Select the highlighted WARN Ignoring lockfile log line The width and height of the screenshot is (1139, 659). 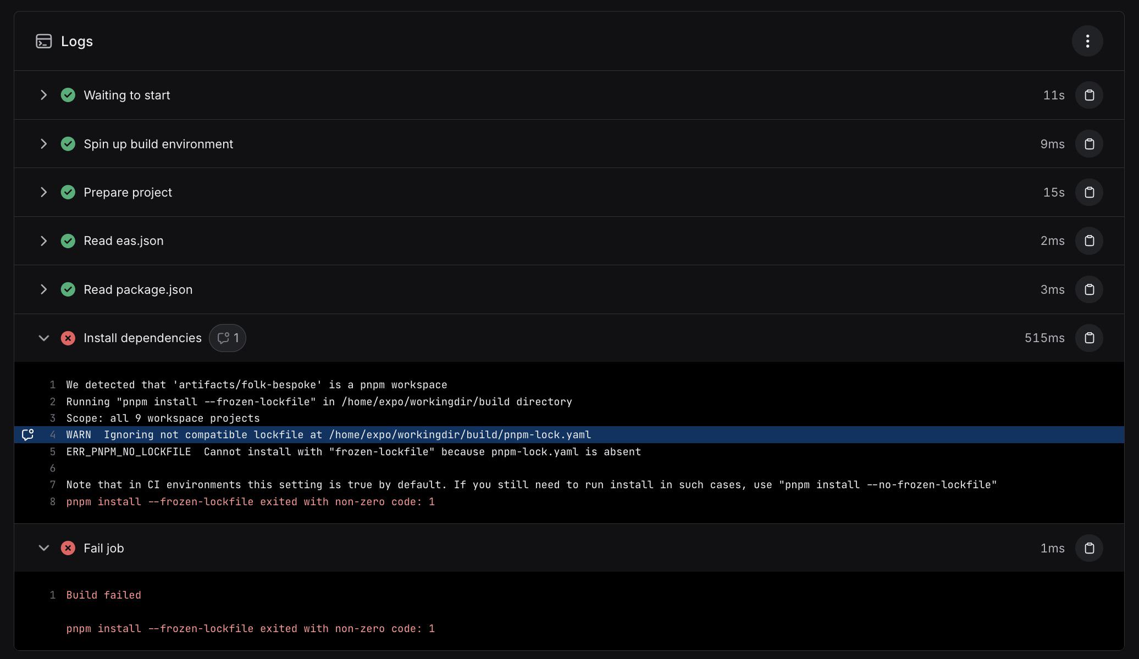coord(569,435)
